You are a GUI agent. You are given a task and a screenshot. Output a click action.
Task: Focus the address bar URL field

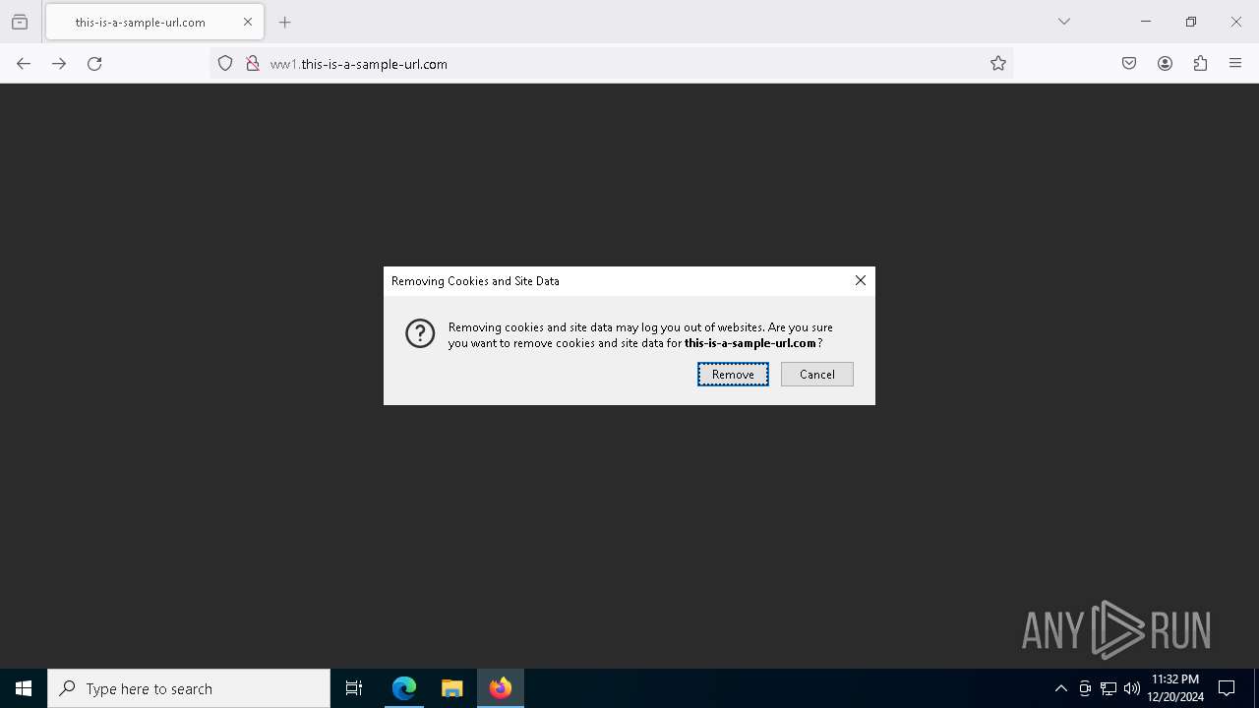click(x=610, y=64)
